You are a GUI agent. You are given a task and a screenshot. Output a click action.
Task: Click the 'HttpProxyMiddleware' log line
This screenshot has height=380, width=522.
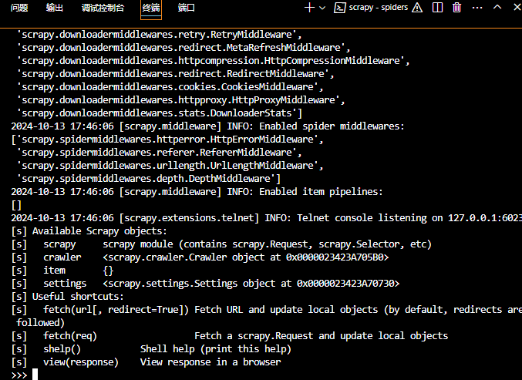(x=180, y=100)
